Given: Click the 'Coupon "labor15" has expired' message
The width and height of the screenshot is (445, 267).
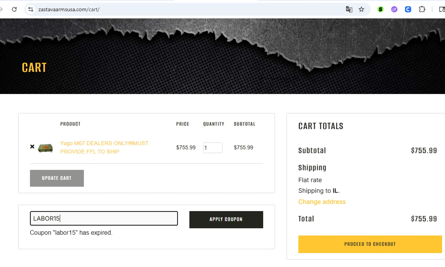Looking at the screenshot, I should (x=71, y=233).
